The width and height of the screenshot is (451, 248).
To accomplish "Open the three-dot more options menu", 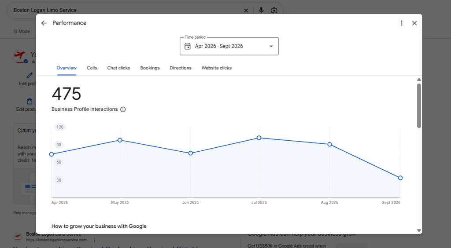I will [x=402, y=23].
